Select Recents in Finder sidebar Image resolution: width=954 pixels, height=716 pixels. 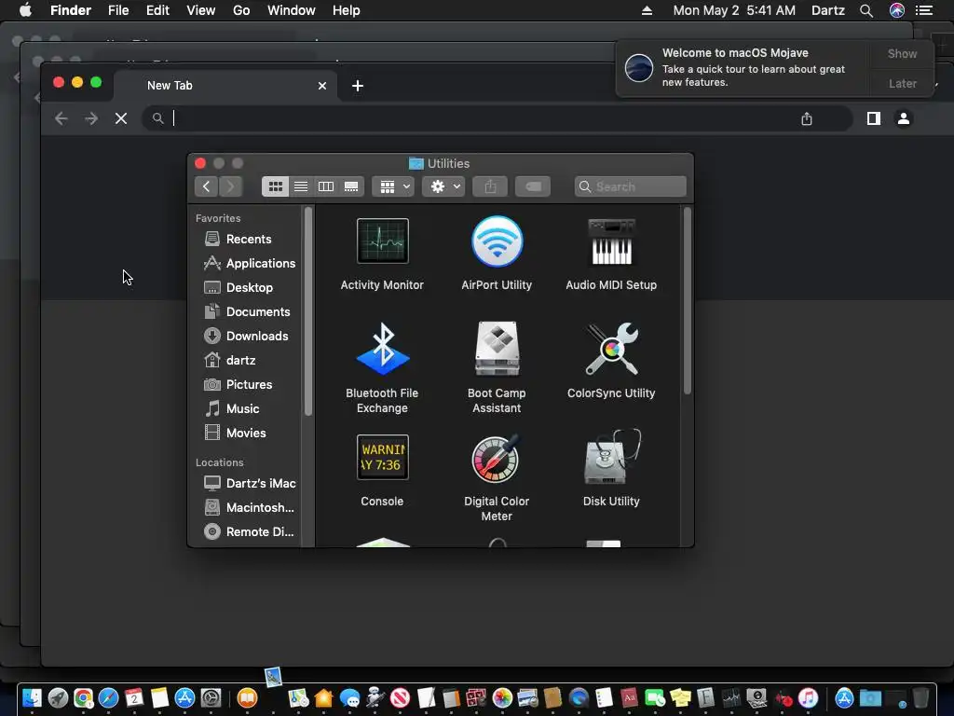pyautogui.click(x=248, y=240)
